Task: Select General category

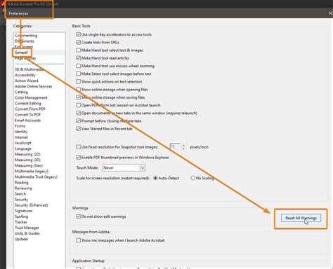Action: click(x=21, y=53)
